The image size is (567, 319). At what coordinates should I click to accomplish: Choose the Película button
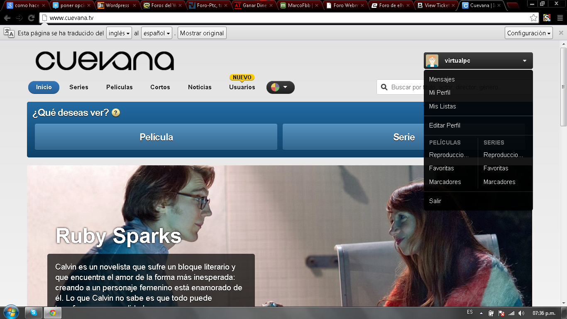(156, 137)
